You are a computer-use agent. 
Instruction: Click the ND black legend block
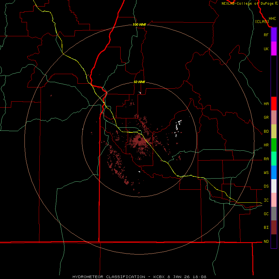click(x=274, y=241)
